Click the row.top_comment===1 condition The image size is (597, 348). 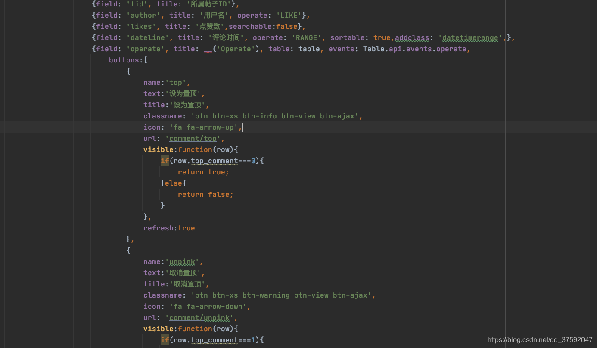(x=215, y=340)
